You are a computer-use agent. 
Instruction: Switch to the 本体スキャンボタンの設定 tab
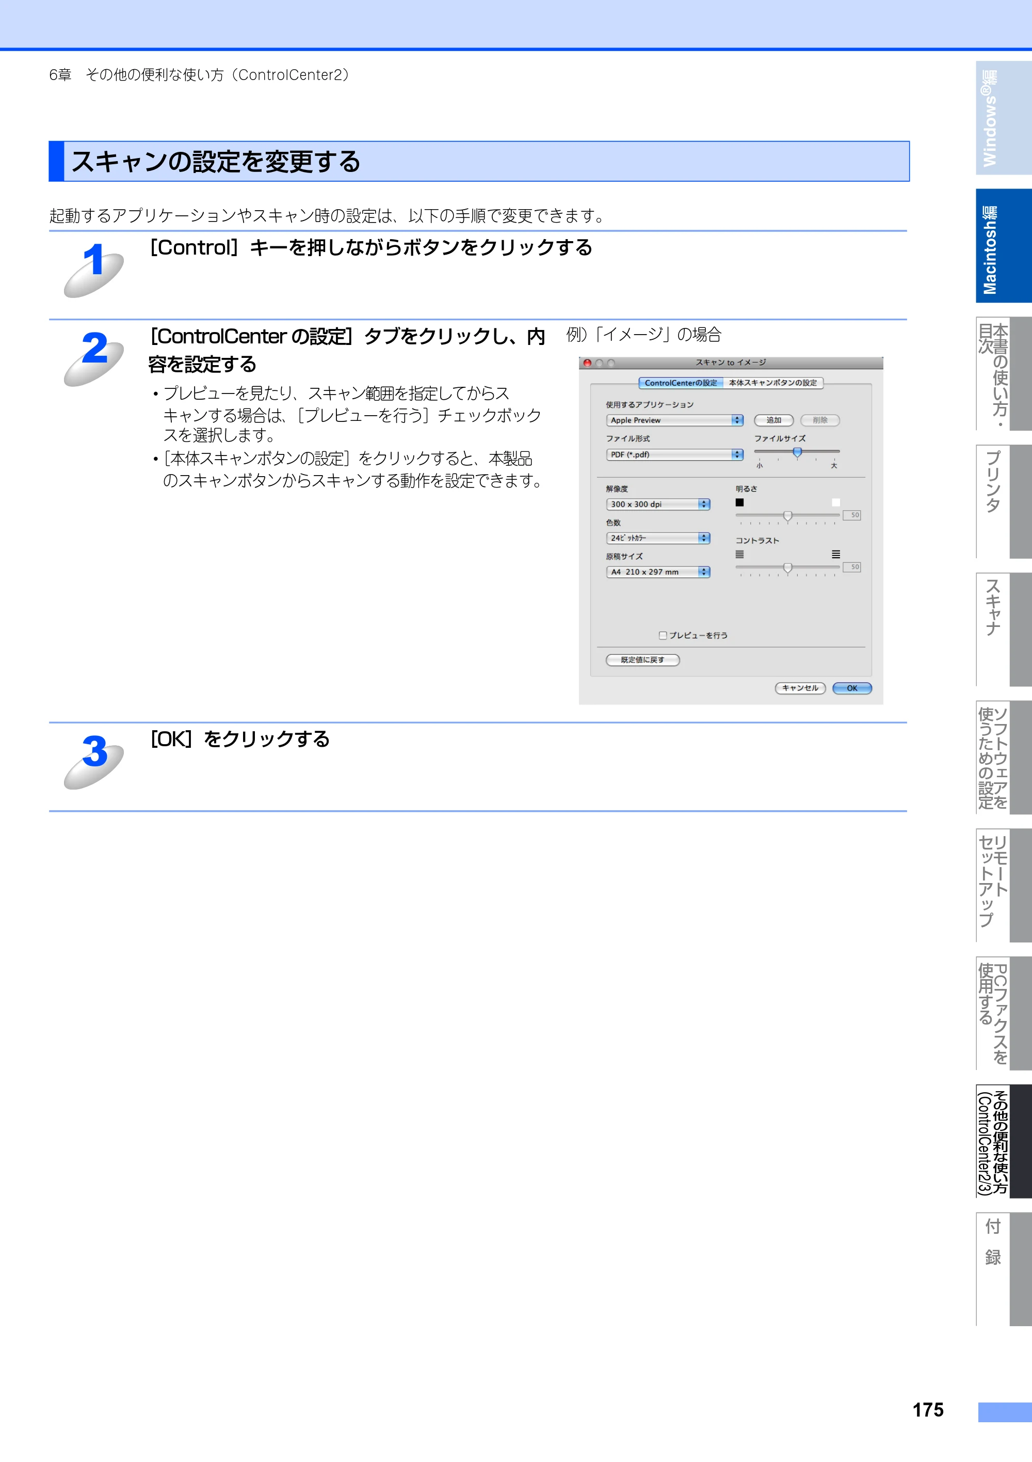pos(773,383)
